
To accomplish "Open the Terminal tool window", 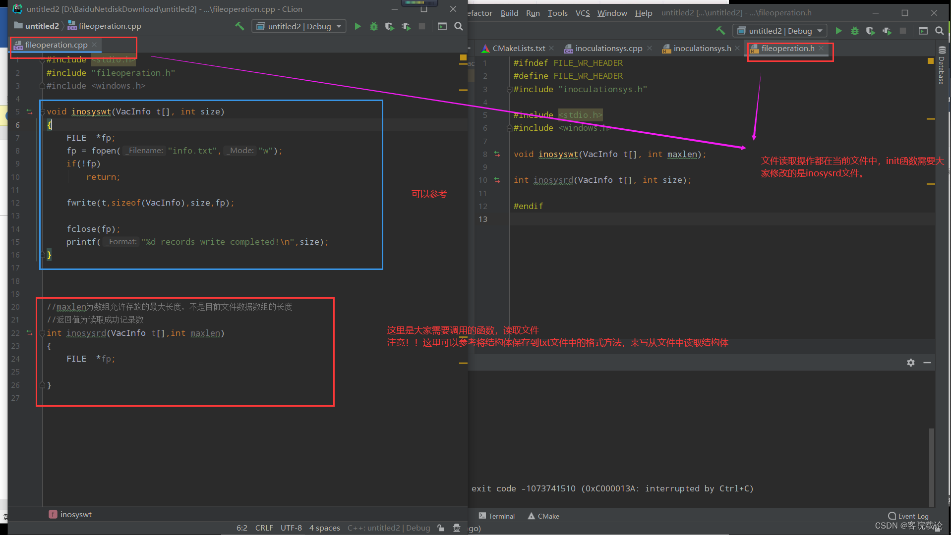I will coord(497,516).
